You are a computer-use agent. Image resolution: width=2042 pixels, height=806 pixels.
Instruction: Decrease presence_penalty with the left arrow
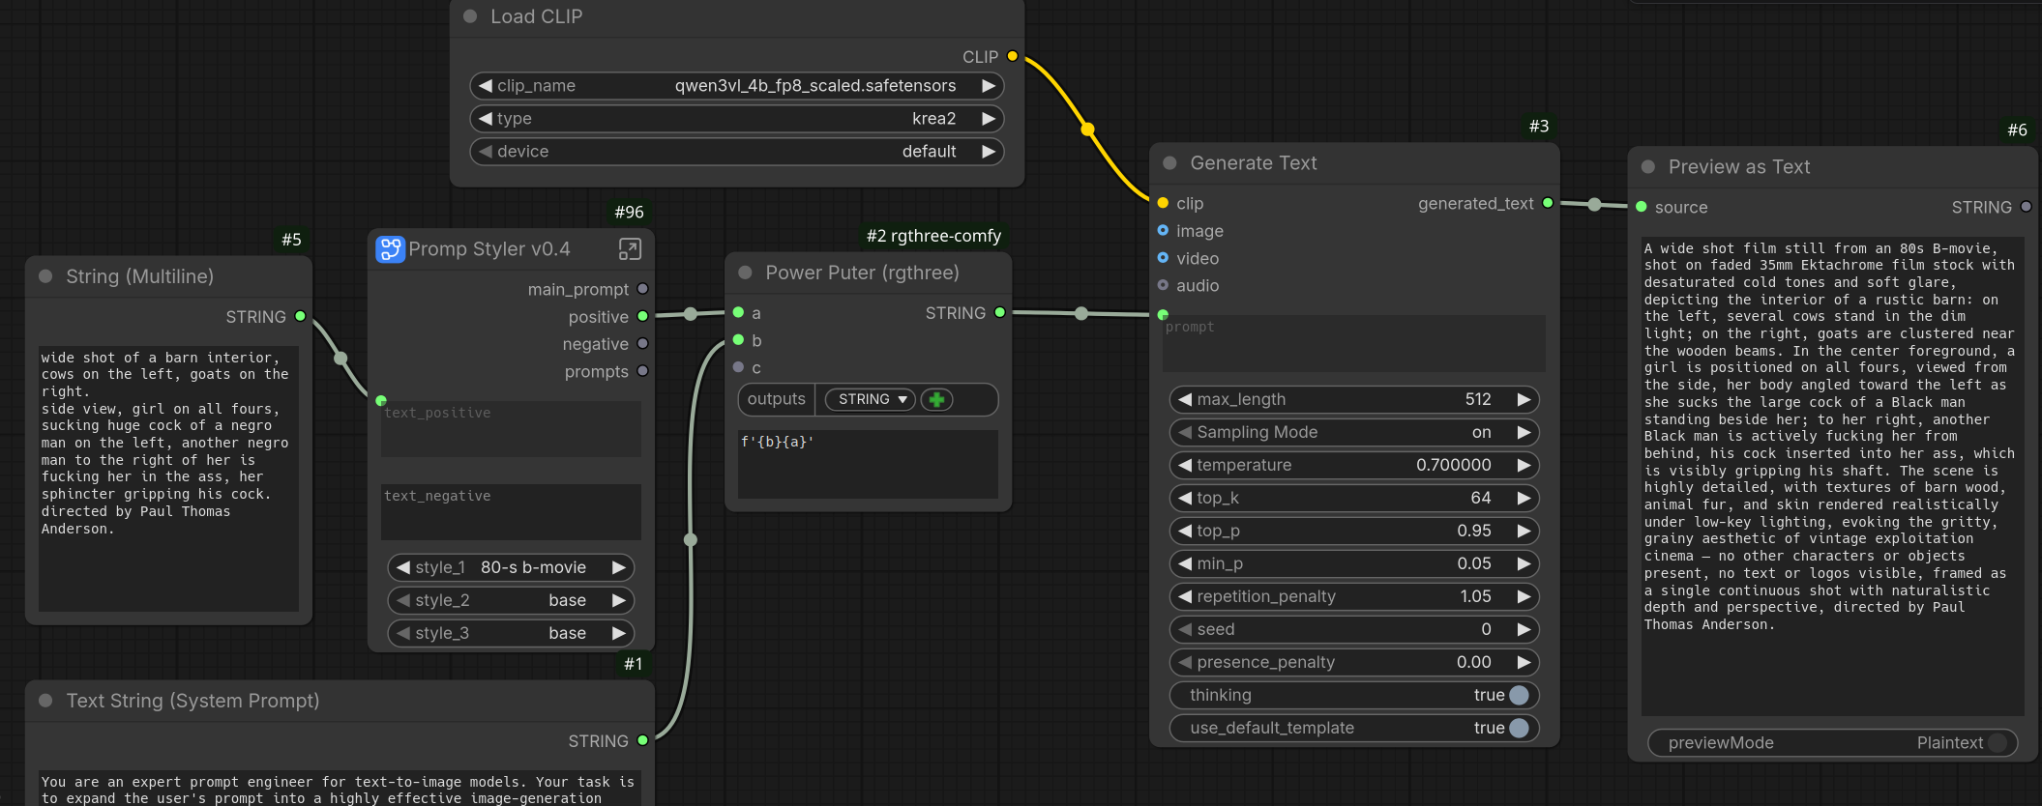[1185, 662]
